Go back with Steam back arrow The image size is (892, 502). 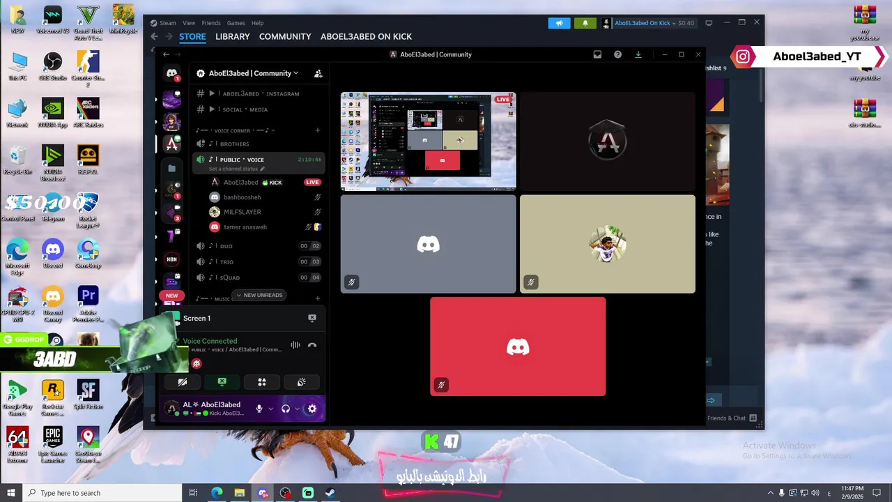pos(155,36)
